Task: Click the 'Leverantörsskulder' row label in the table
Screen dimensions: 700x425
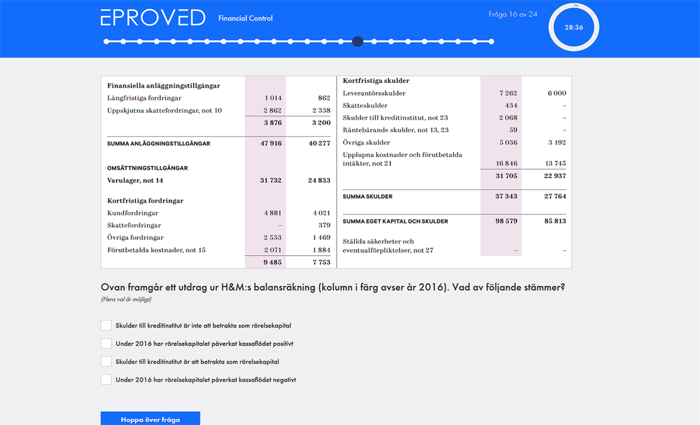Action: 374,93
